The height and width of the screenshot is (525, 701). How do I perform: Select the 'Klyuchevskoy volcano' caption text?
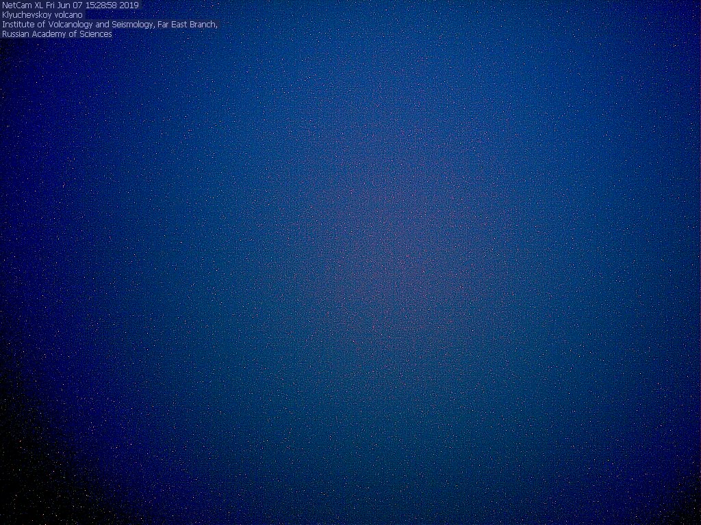[x=42, y=15]
